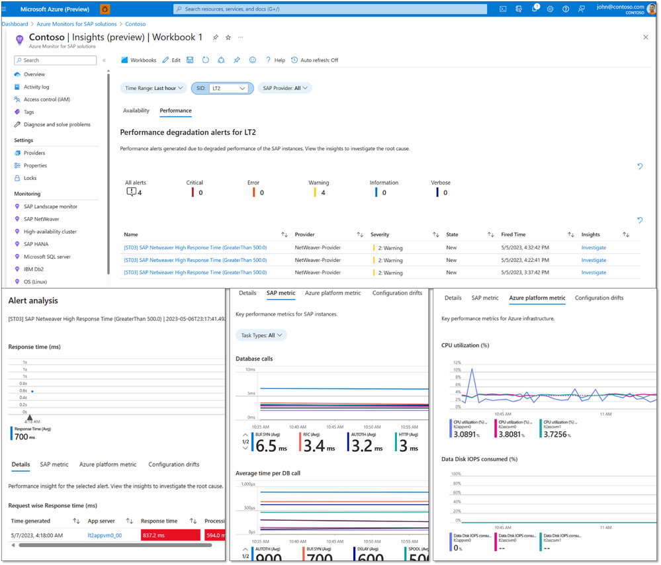Page up the Database calls legend

(x=245, y=435)
